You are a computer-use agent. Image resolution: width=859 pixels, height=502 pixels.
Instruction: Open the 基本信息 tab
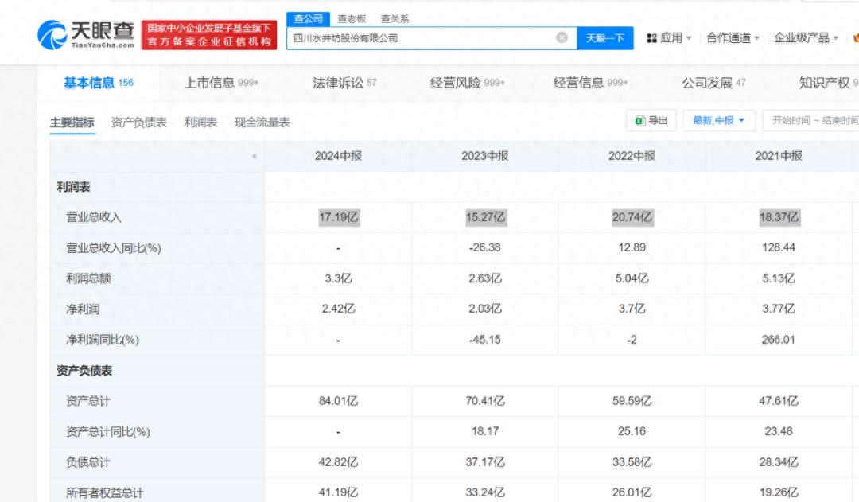coord(99,83)
